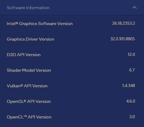Select the D3D value 12.0
Viewport: 144px width, 127px height.
pyautogui.click(x=131, y=54)
